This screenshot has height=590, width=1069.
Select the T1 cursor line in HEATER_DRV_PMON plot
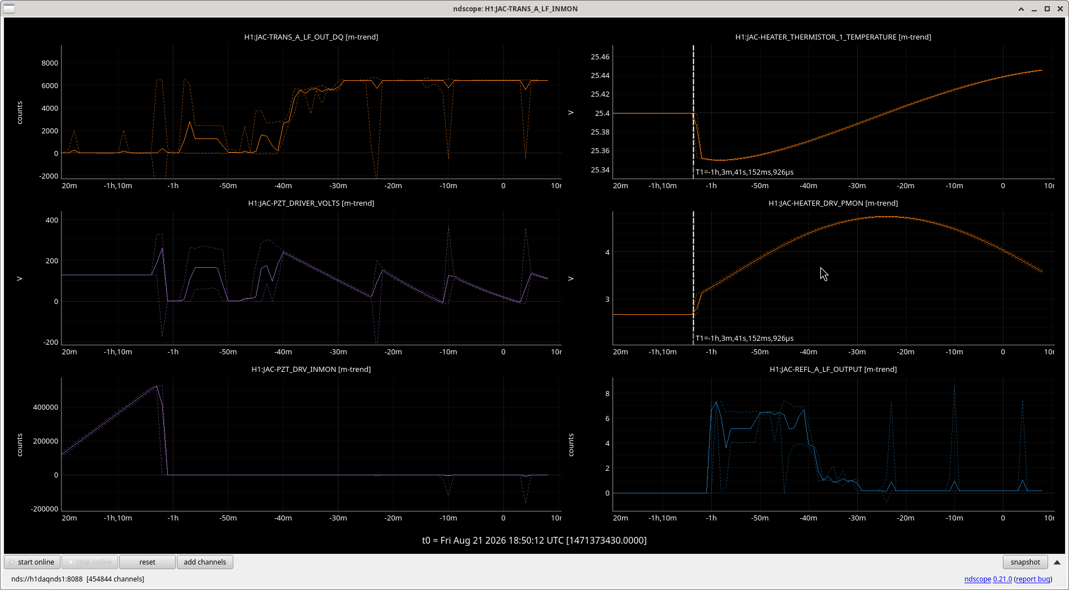693,278
